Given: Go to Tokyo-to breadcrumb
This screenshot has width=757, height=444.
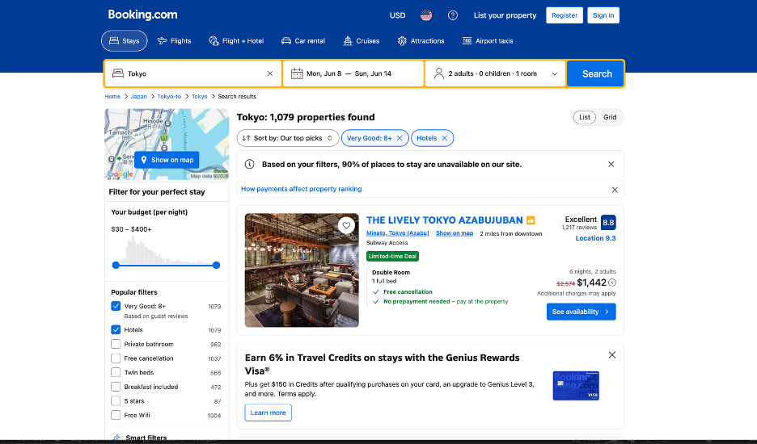Looking at the screenshot, I should (x=169, y=96).
